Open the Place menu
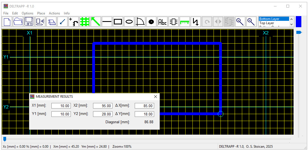Viewport: 308px width, 151px height. 41,13
